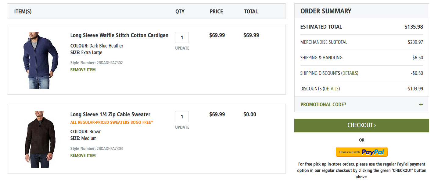
Task: Remove the 1/4 Zip Cable Sweater item
Action: coord(83,156)
